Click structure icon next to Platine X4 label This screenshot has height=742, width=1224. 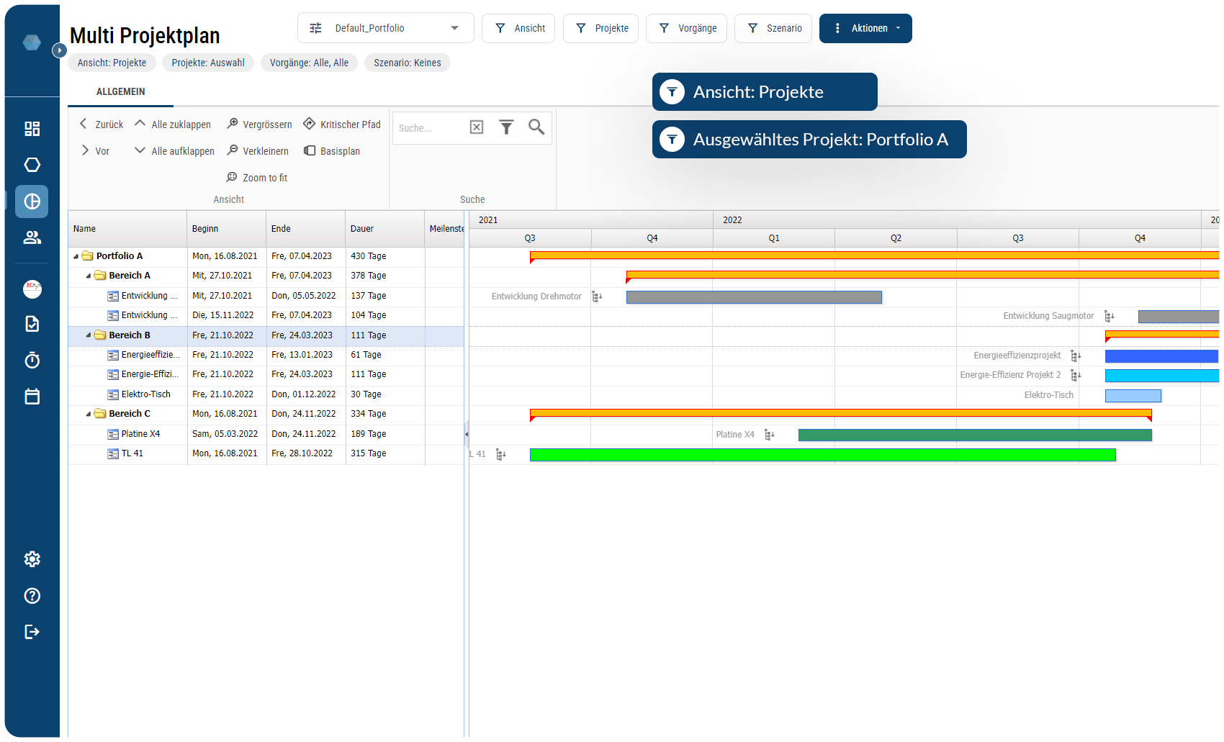(769, 435)
